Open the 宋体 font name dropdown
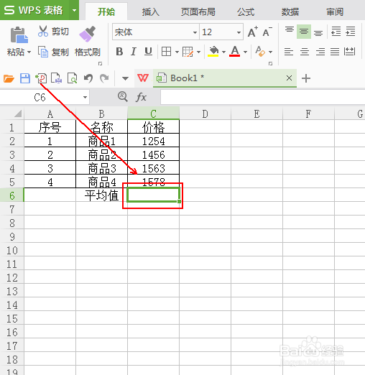The image size is (365, 375). click(x=195, y=32)
